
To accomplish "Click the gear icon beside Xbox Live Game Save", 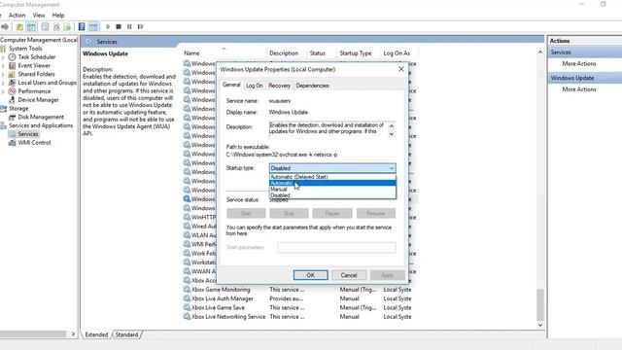I will tap(187, 307).
